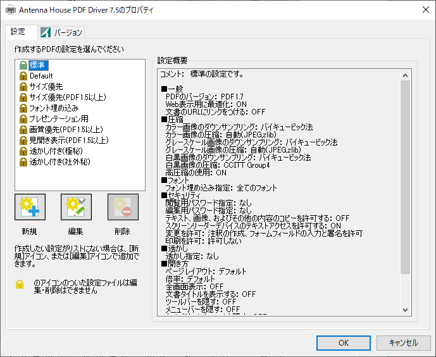436x357 pixels.
Task: Pick the プレゼンテーション用 setting
Action: [x=59, y=119]
